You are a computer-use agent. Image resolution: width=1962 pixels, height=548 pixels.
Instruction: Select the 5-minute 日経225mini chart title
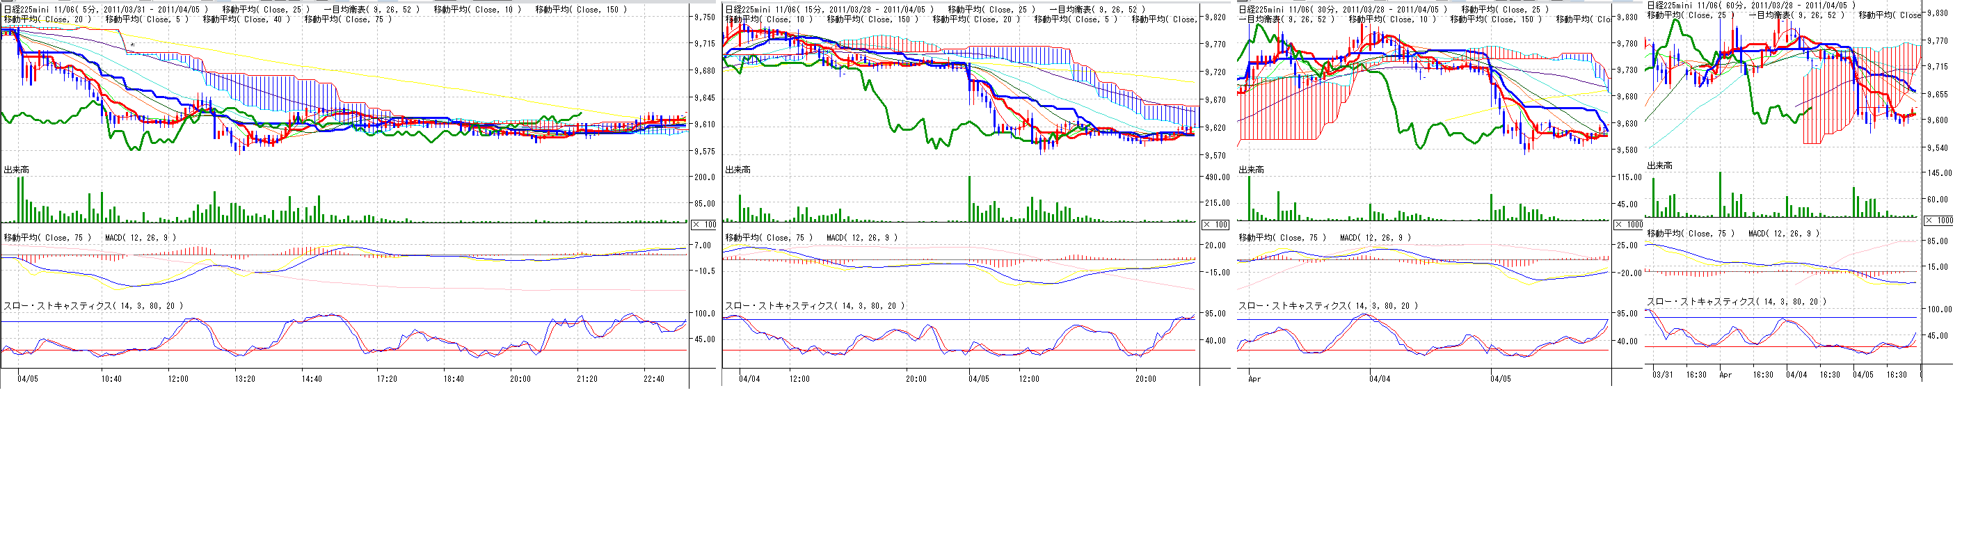tap(105, 10)
